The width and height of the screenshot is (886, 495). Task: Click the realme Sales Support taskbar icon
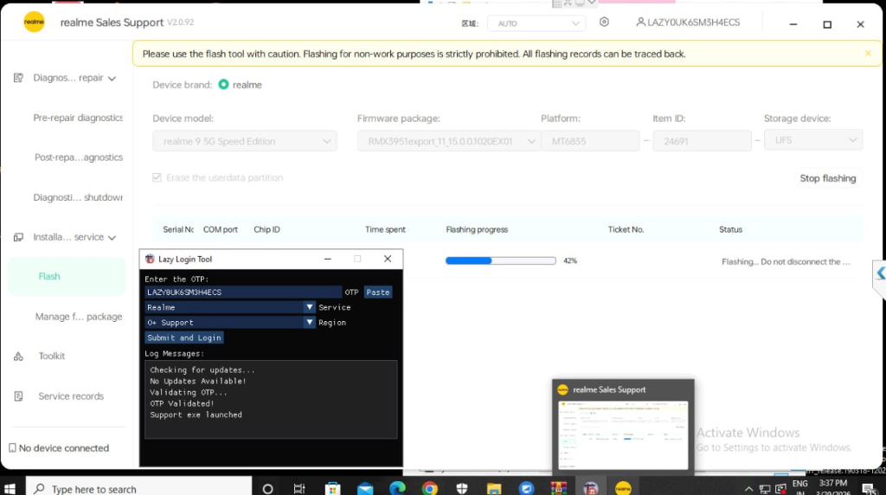(x=623, y=489)
